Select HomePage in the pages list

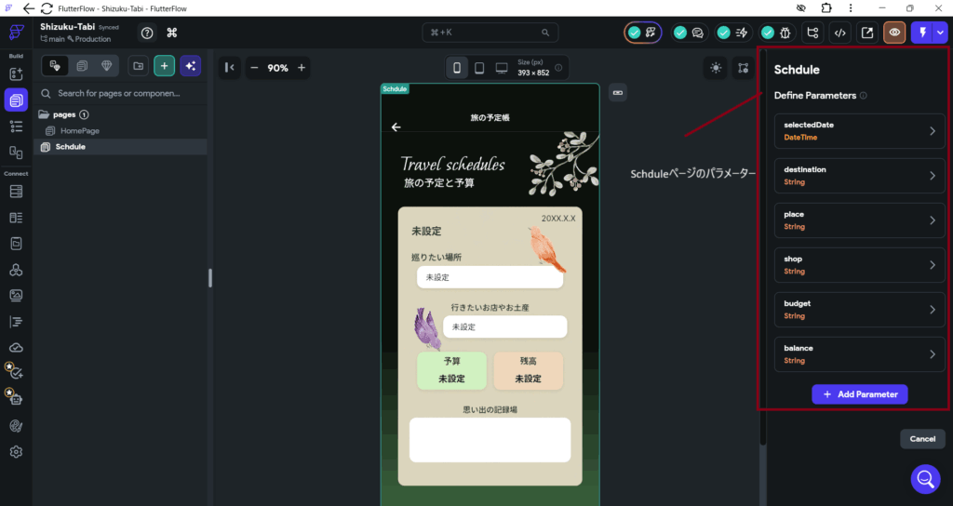coord(80,131)
